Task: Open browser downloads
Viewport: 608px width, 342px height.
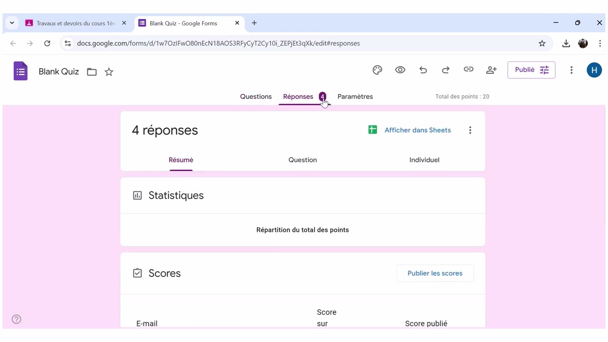Action: point(566,43)
